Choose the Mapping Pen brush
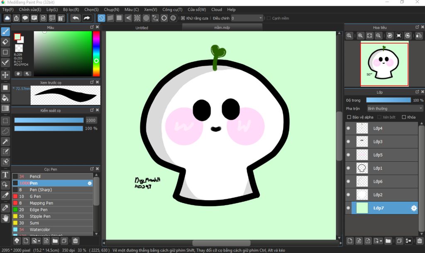The height and width of the screenshot is (253, 425). 53,203
